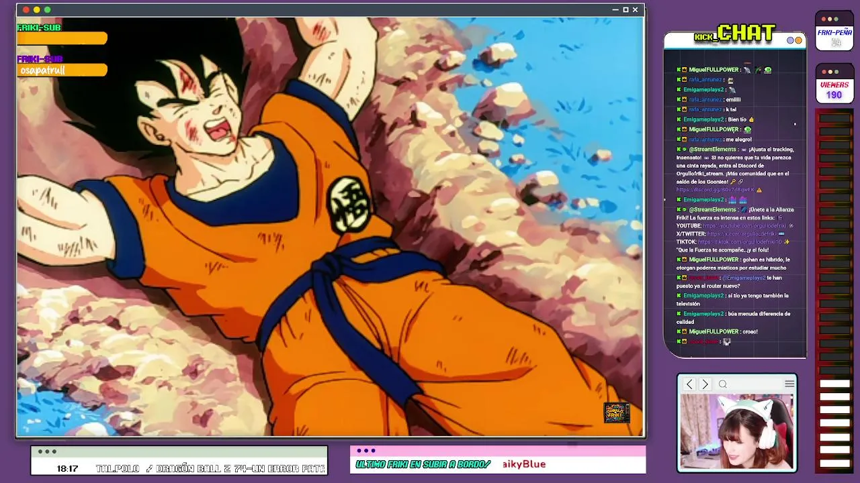
Task: Click Emigameplays2 on 'búa menuda diferencia' message
Action: click(x=703, y=314)
